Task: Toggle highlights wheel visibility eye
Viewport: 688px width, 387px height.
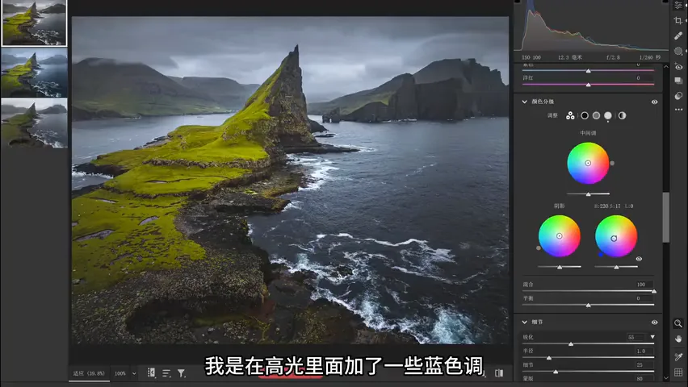Action: pos(639,259)
